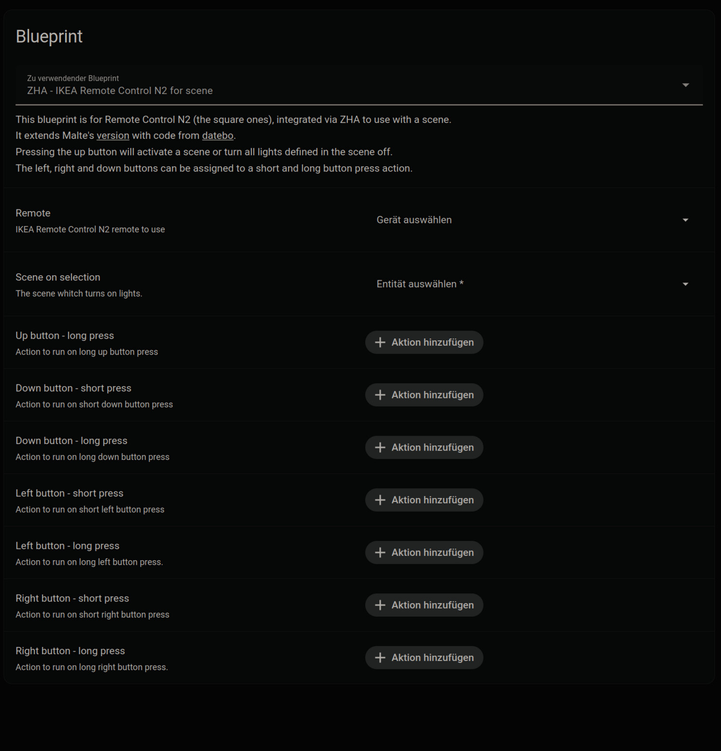The image size is (721, 751).
Task: Click the plus icon for Left button short press
Action: (380, 500)
